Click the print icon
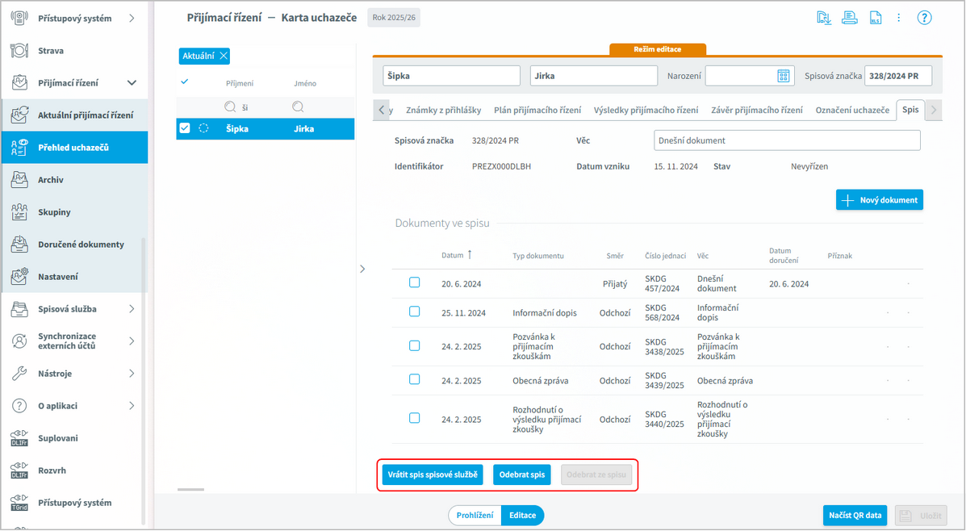This screenshot has height=531, width=966. [850, 18]
